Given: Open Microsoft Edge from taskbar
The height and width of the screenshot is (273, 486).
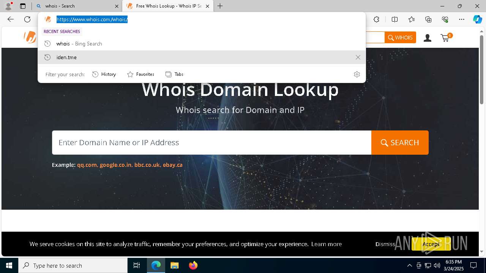Looking at the screenshot, I should point(156,265).
